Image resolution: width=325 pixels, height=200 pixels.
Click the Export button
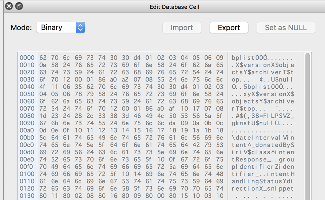(x=229, y=28)
